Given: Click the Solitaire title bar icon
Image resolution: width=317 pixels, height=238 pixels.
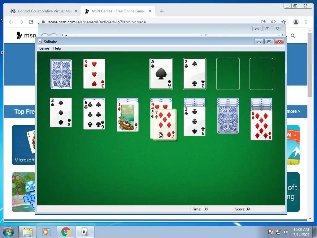Looking at the screenshot, I should click(x=40, y=42).
